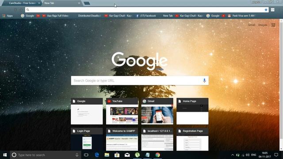Click the extension icon beside the bookmark star
This screenshot has height=159, width=283.
[272, 10]
